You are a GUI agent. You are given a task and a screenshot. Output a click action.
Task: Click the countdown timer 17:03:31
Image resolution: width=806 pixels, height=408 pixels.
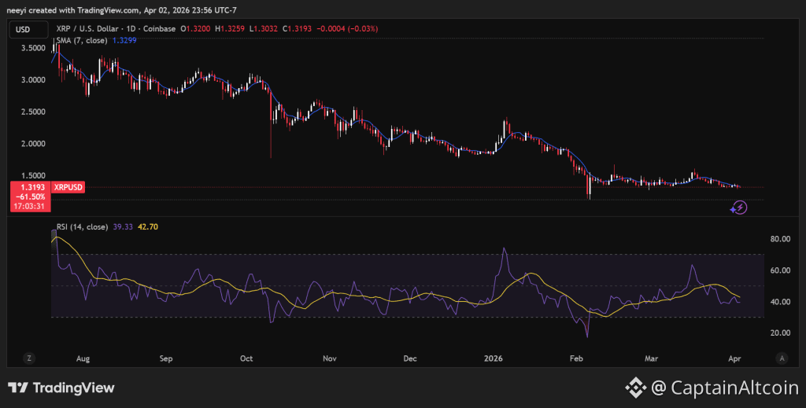pyautogui.click(x=30, y=206)
